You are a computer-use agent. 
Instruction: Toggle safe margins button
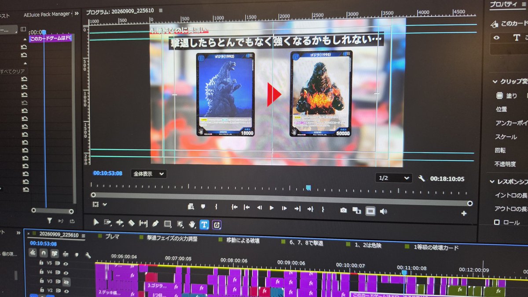[x=370, y=211]
